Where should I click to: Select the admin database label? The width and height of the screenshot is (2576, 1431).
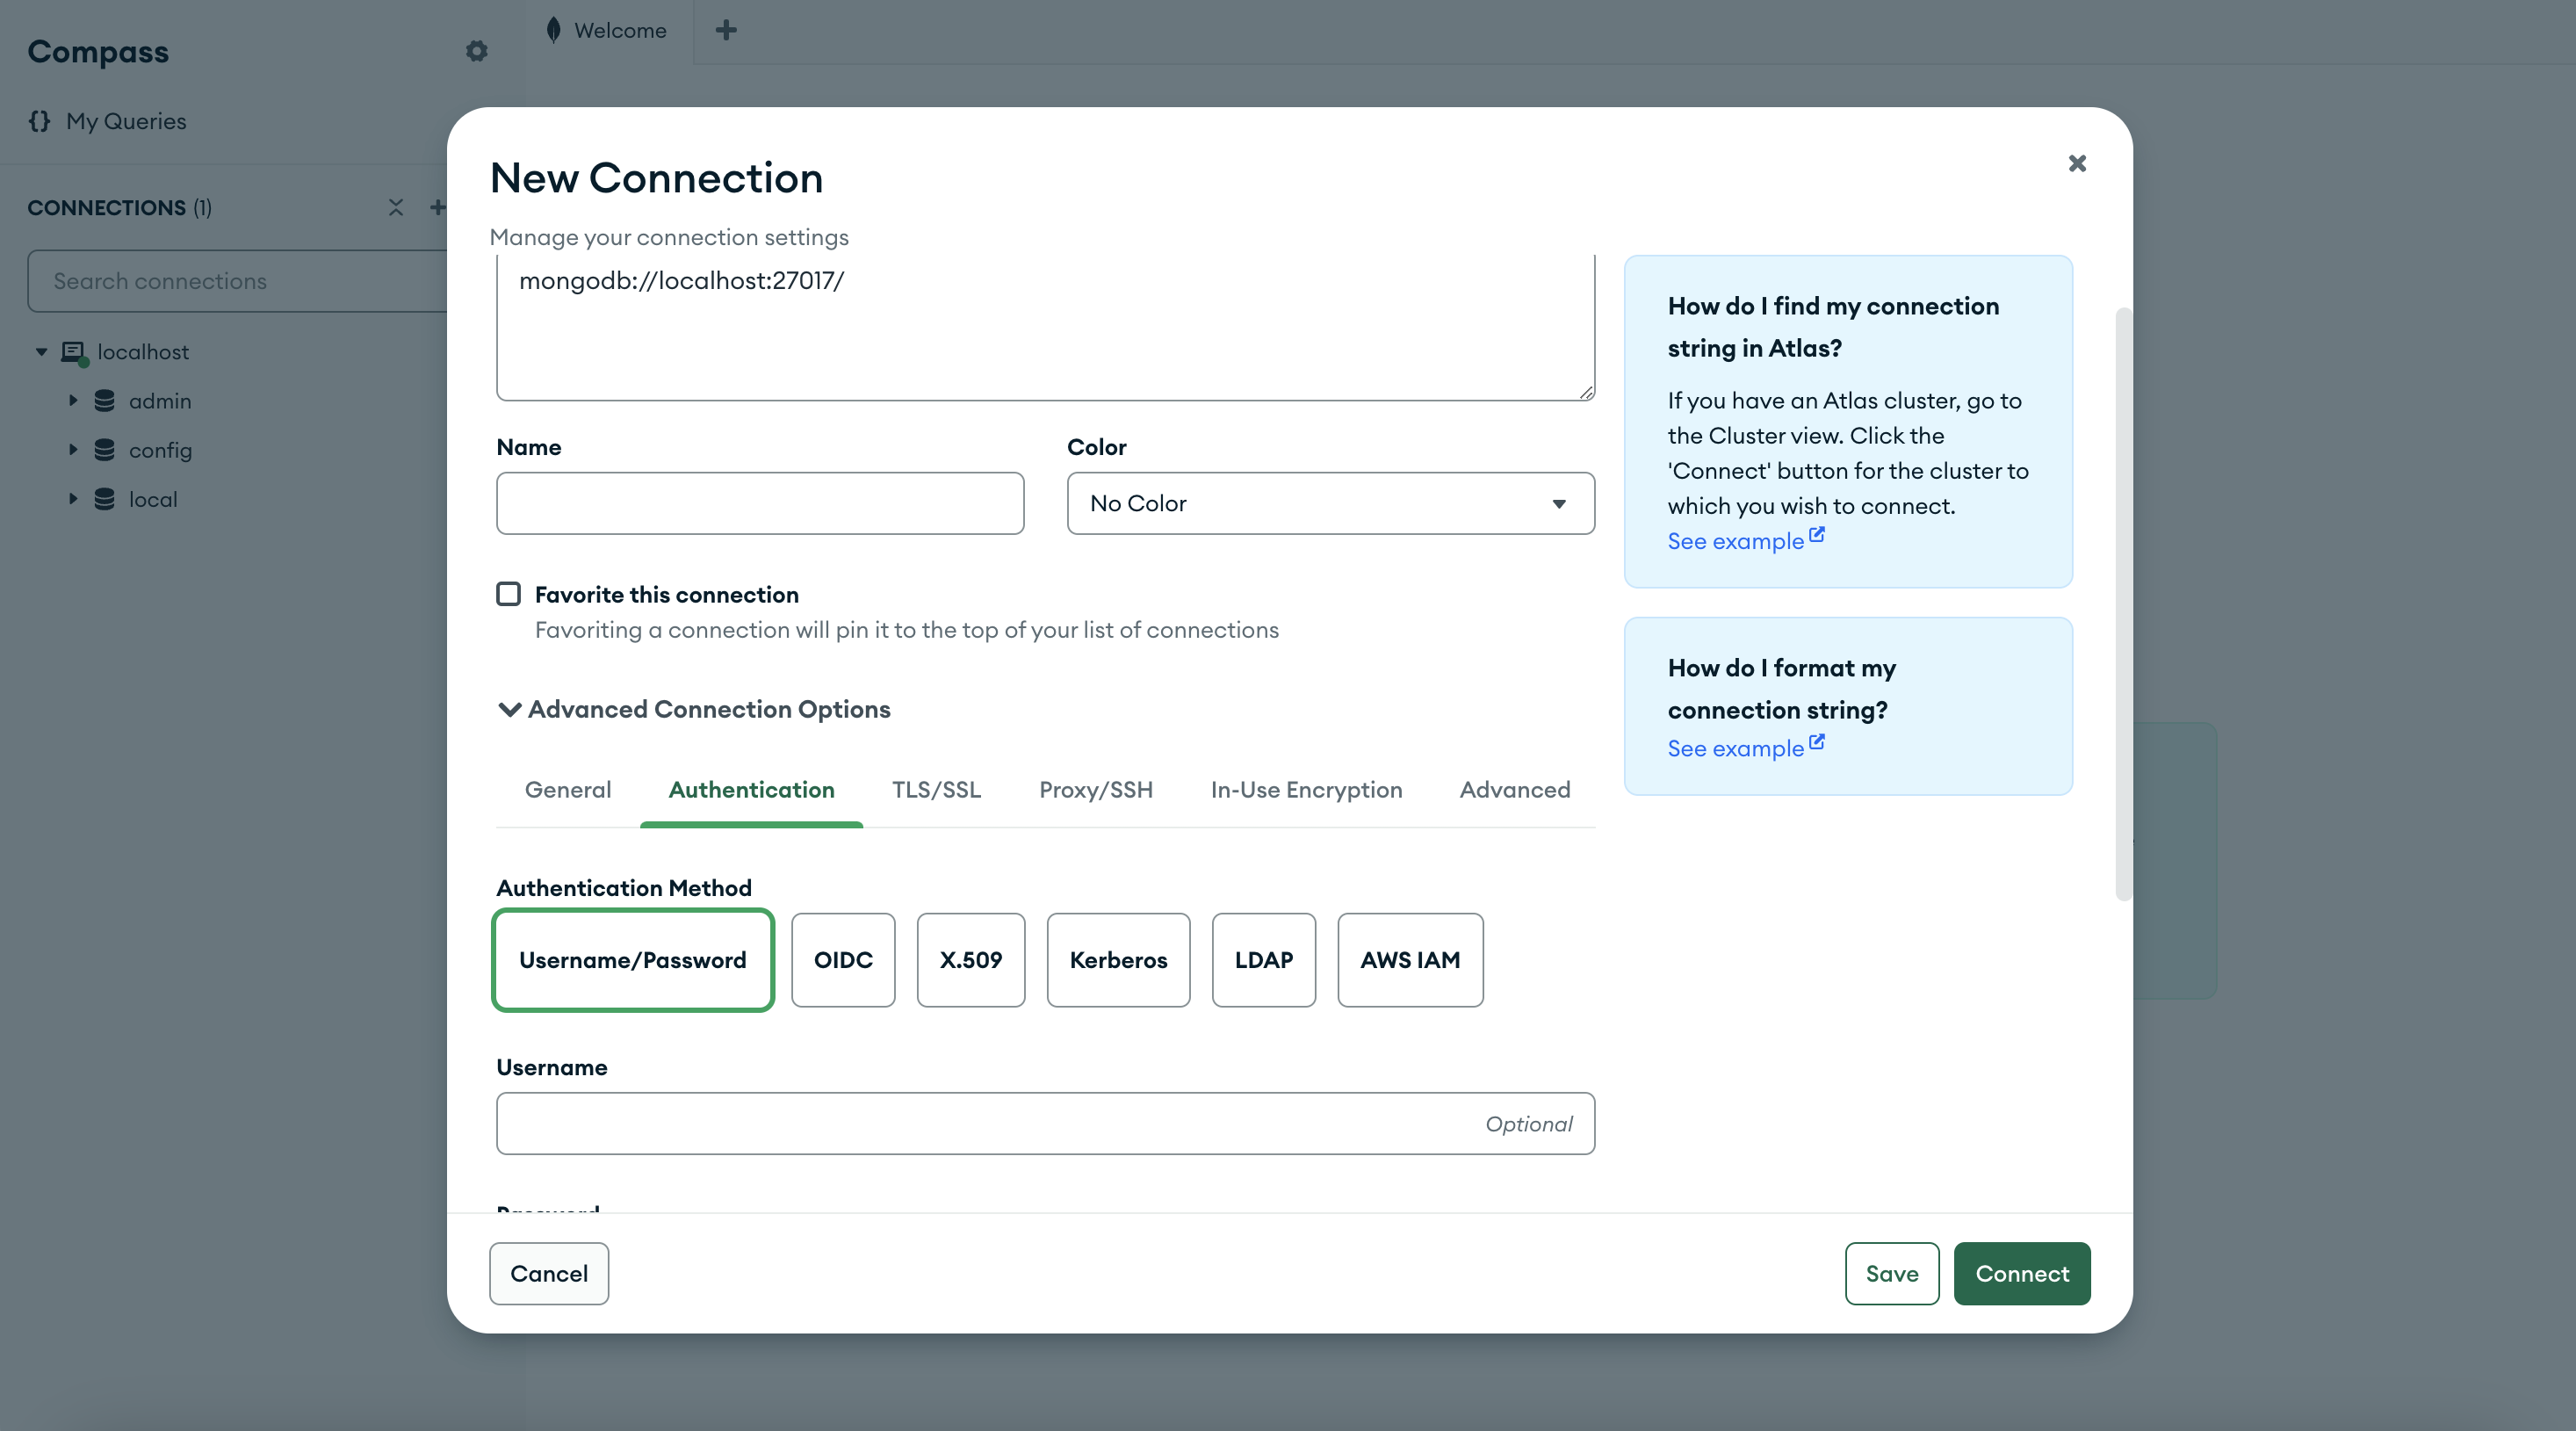(x=160, y=401)
